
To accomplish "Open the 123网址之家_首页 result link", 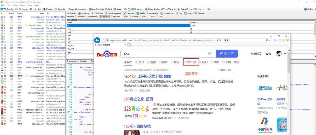I will coord(138,99).
